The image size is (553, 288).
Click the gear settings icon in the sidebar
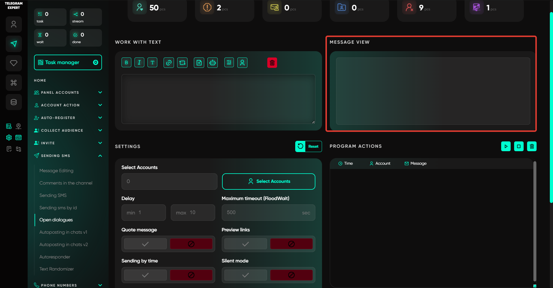pyautogui.click(x=9, y=138)
